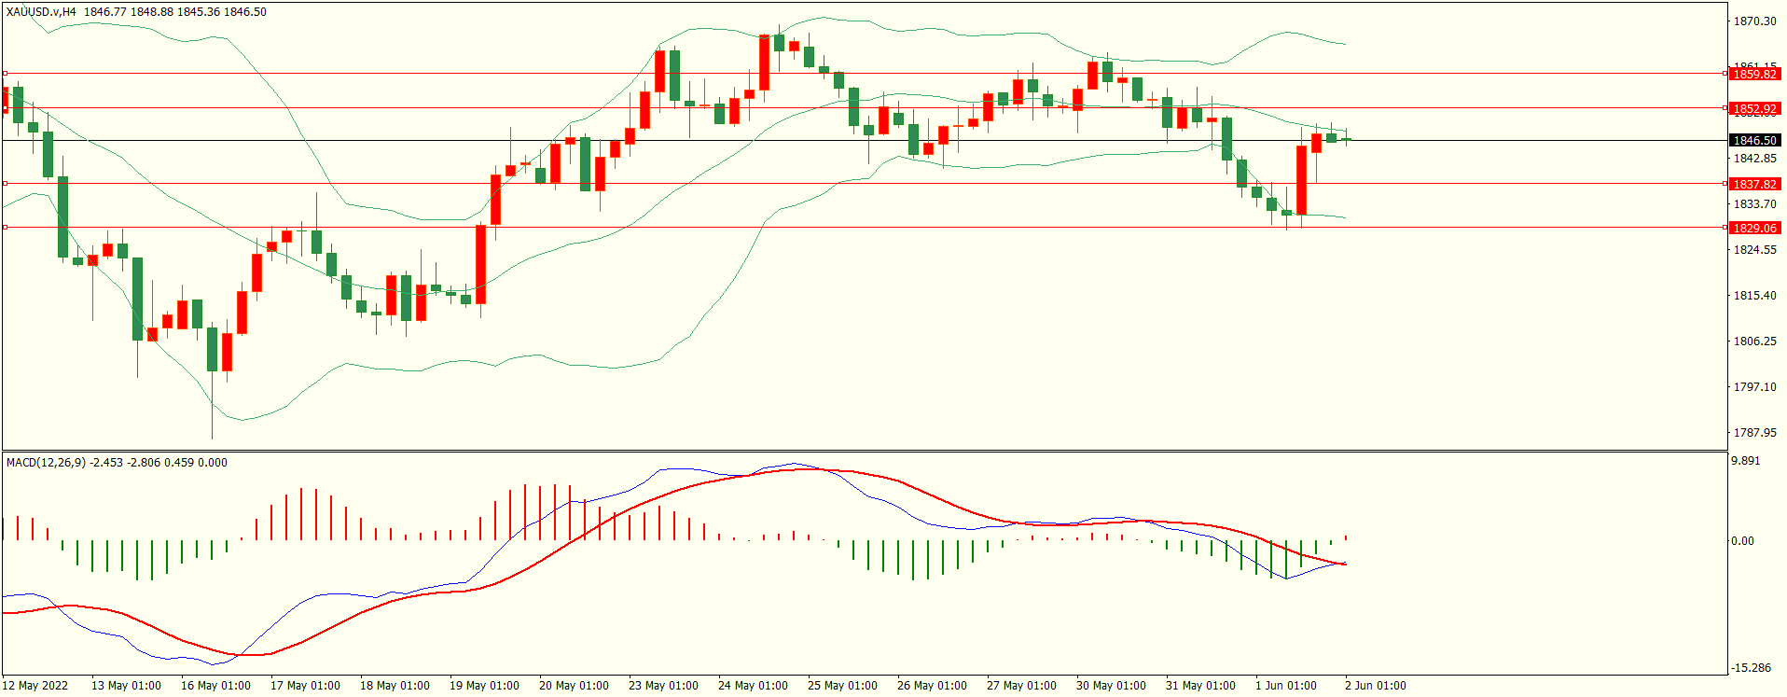The image size is (1787, 697).
Task: Click 1787.95 on the price scale
Action: coord(1754,432)
